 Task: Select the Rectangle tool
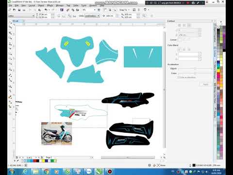pos(10,53)
